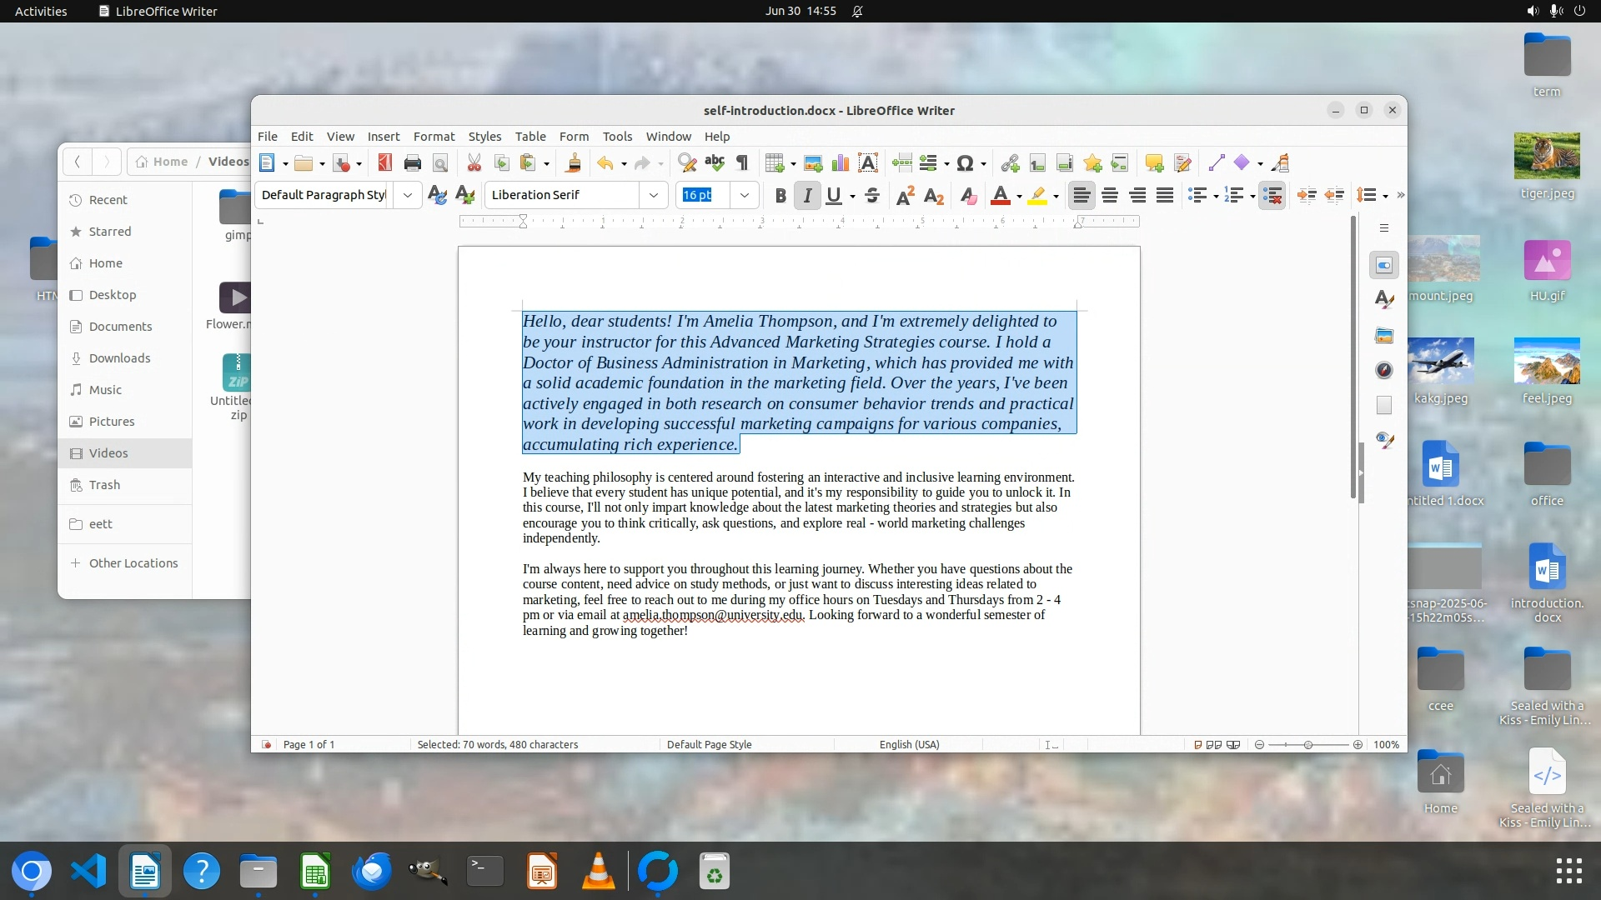Screen dimensions: 1601x900
Task: Click the Clear Direct Formatting icon
Action: click(967, 196)
